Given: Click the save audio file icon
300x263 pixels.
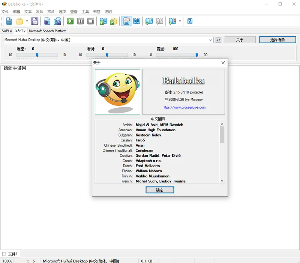Looking at the screenshot, I should pos(47,21).
